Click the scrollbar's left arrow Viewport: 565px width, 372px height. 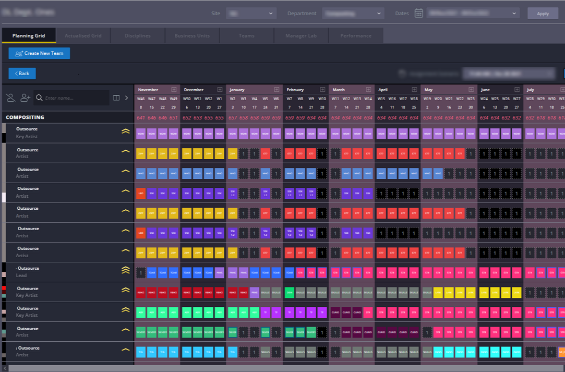pos(5,368)
